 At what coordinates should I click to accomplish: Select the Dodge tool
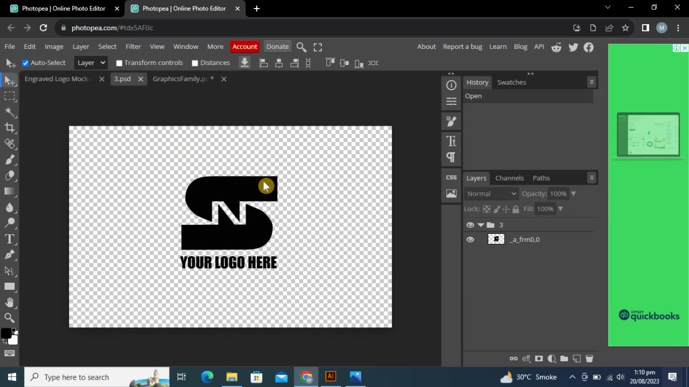click(x=10, y=223)
